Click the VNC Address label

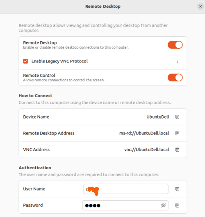point(36,150)
